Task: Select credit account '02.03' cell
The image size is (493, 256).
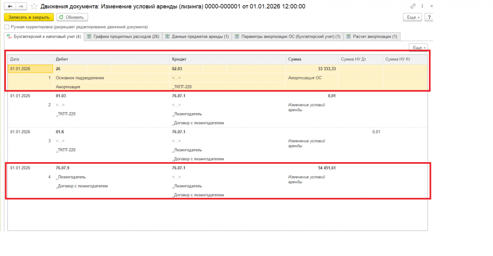Action: point(186,69)
